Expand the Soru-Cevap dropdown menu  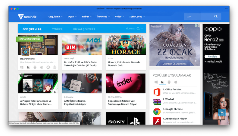click(x=137, y=17)
